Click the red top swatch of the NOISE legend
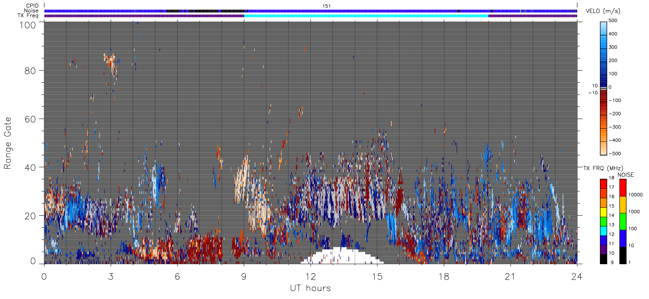 pos(623,187)
